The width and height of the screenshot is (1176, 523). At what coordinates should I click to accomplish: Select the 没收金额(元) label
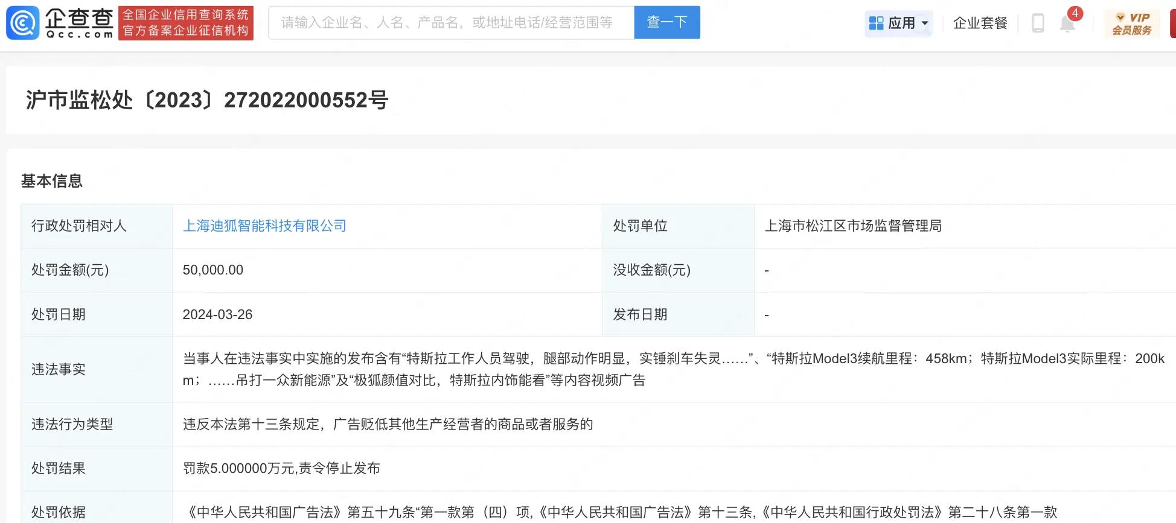[x=652, y=270]
